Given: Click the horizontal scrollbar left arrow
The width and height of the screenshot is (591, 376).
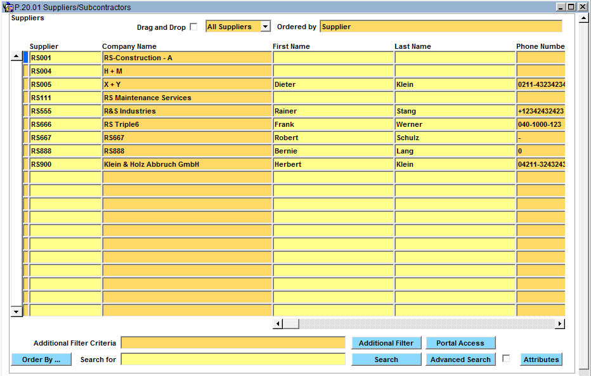Looking at the screenshot, I should tap(278, 323).
